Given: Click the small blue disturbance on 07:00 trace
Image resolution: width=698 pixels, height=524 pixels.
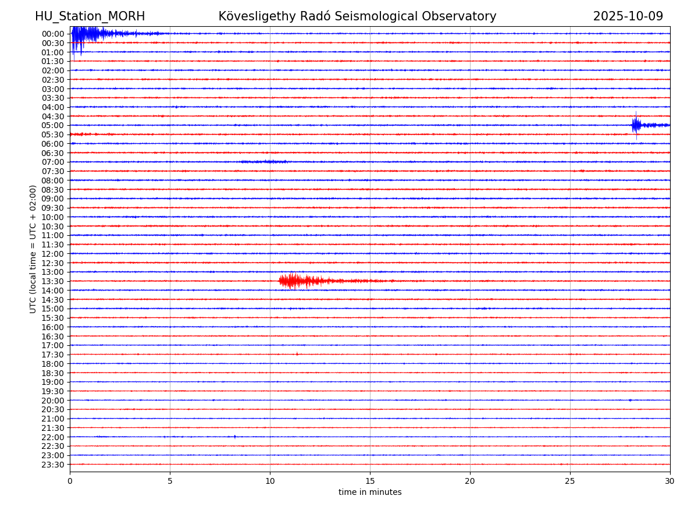Looking at the screenshot, I should 265,161.
